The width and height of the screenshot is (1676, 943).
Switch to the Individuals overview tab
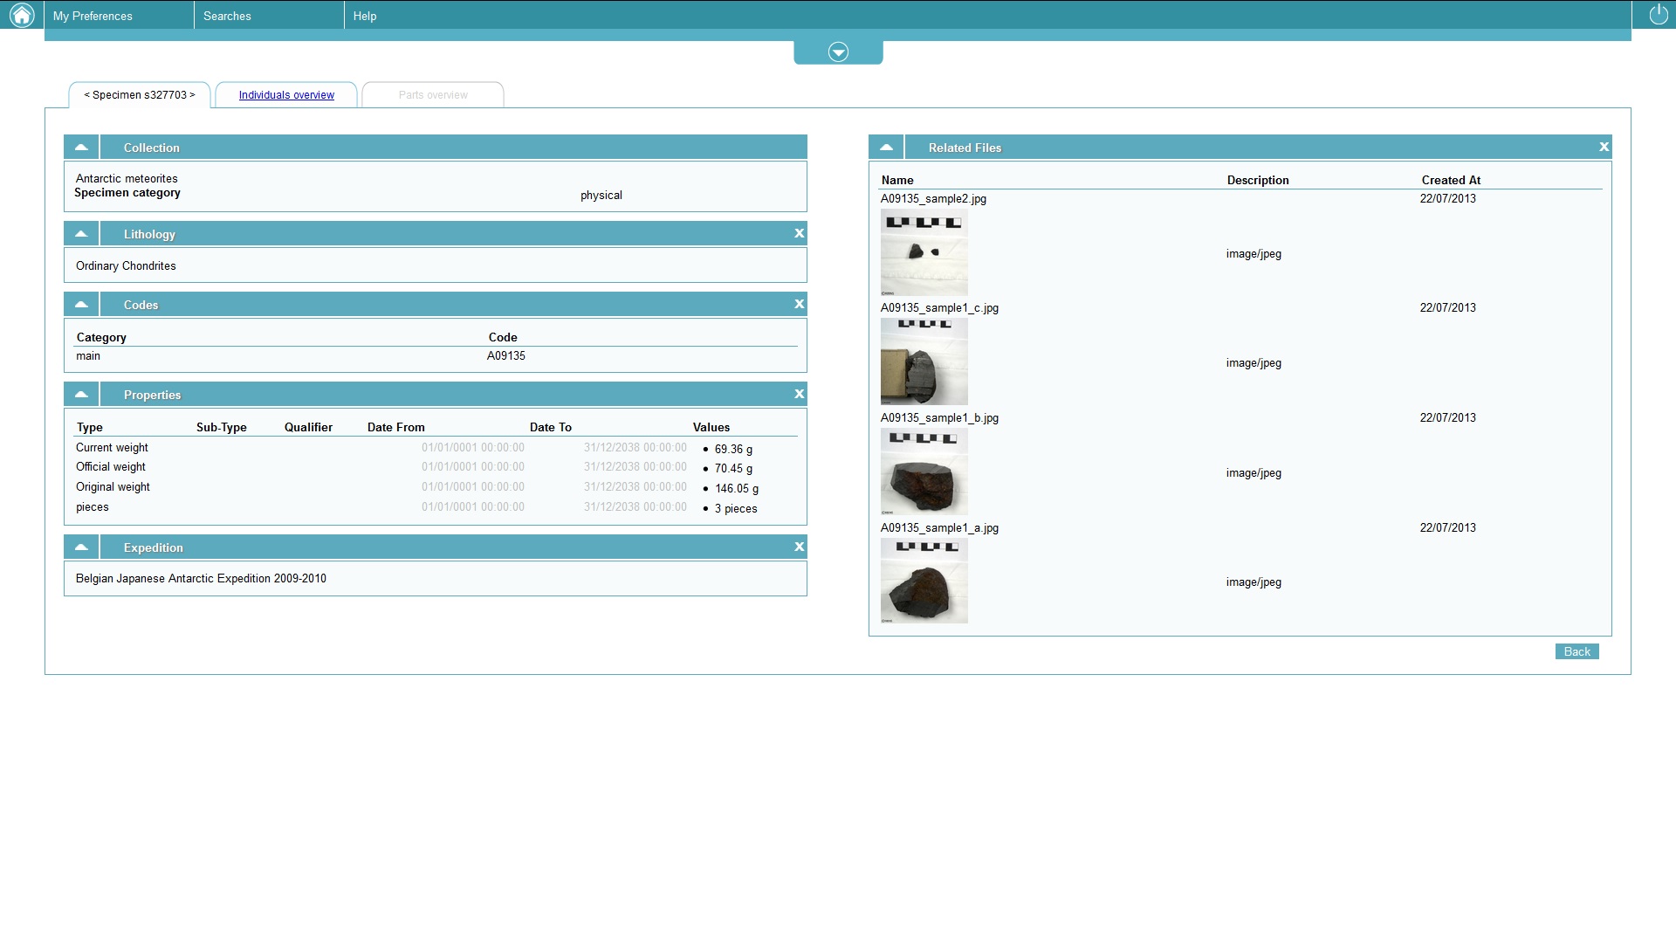pos(286,95)
